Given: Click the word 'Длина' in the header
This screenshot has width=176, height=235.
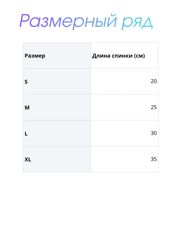Looking at the screenshot, I should (101, 56).
